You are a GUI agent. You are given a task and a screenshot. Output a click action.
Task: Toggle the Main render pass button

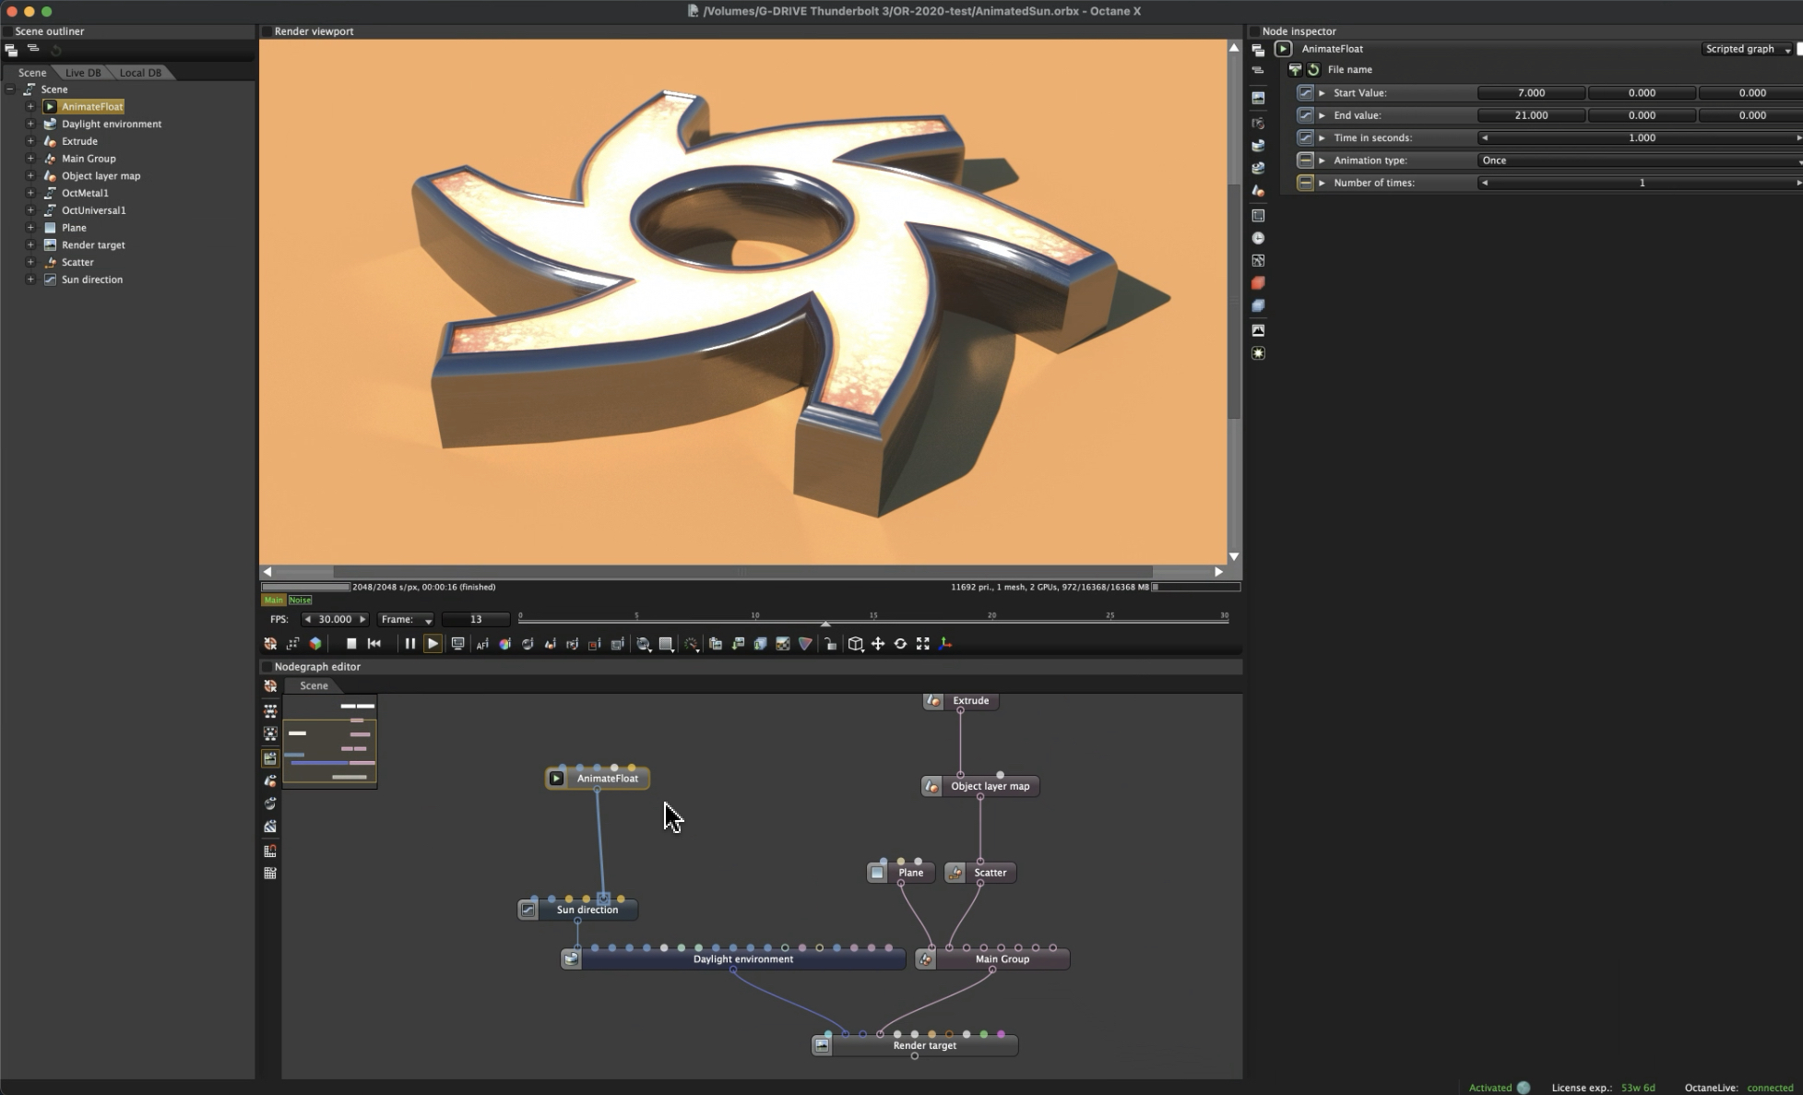(x=273, y=600)
